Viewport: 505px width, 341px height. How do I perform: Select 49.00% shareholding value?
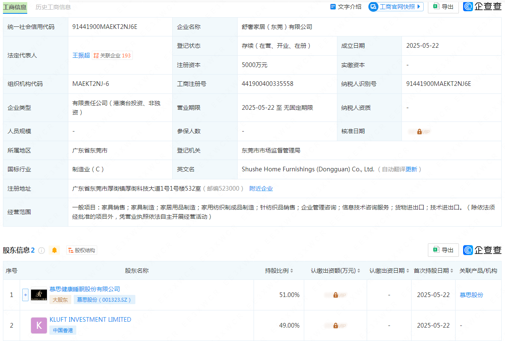[x=290, y=325]
